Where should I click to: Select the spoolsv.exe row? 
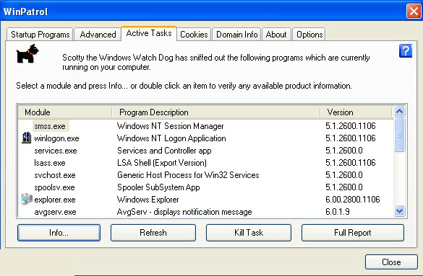[205, 187]
